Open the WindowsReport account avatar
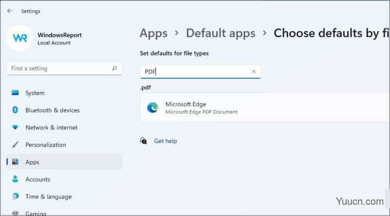 coord(19,38)
